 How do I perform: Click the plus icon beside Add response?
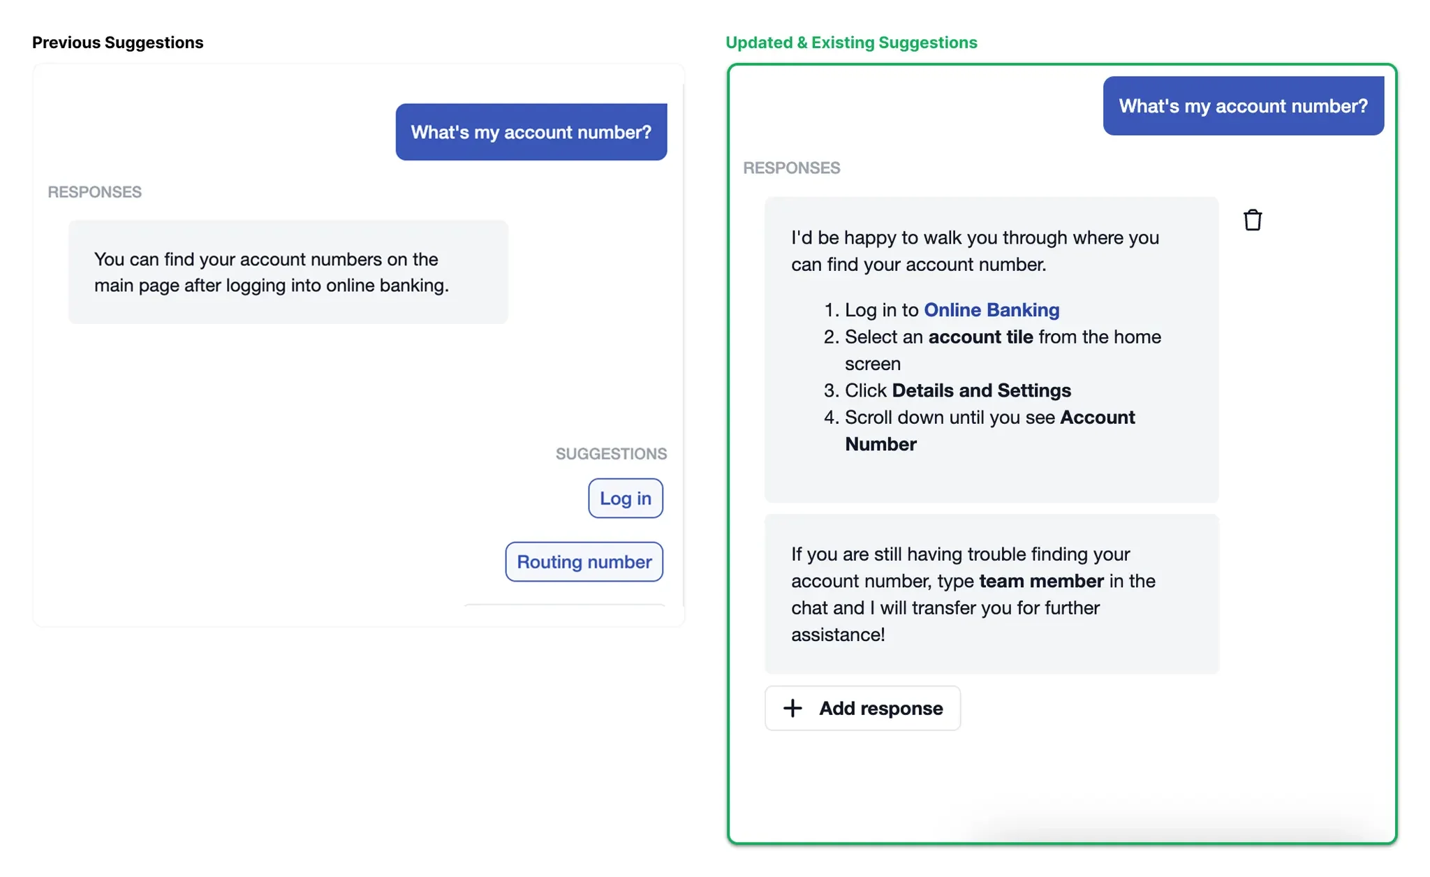pyautogui.click(x=793, y=708)
